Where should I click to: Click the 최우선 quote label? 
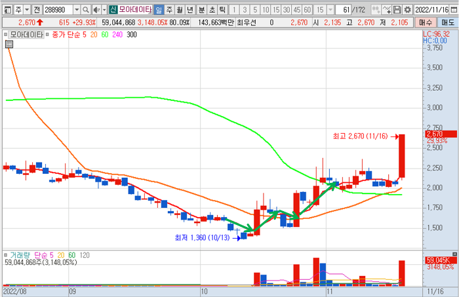(246, 22)
